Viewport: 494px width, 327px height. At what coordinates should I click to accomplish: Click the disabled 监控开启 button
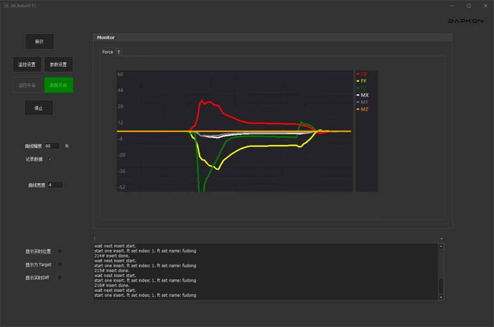click(x=27, y=85)
